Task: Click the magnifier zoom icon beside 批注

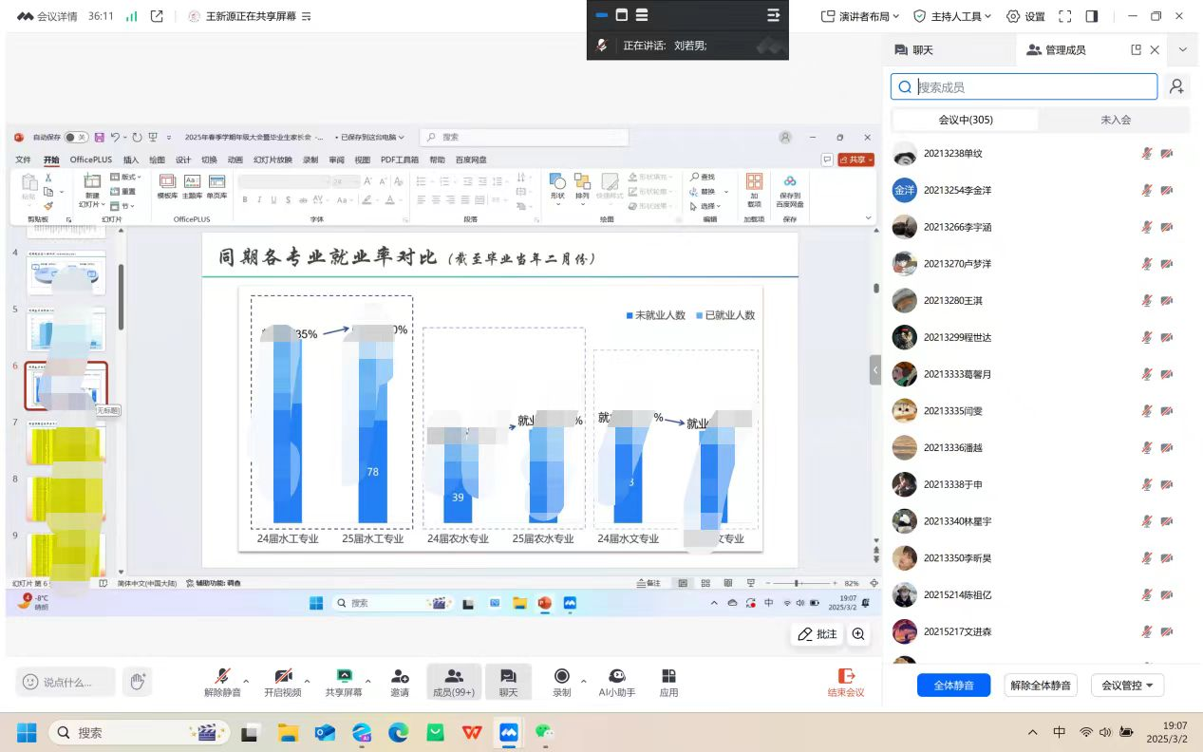Action: (858, 634)
